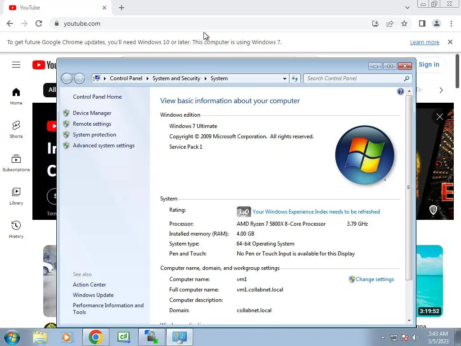This screenshot has width=461, height=346.
Task: Open a new Chrome tab
Action: point(122,8)
